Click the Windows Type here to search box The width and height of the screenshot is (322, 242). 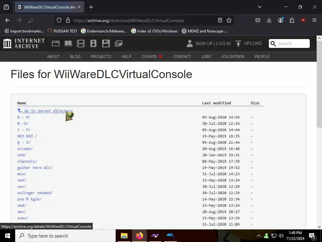point(65,236)
